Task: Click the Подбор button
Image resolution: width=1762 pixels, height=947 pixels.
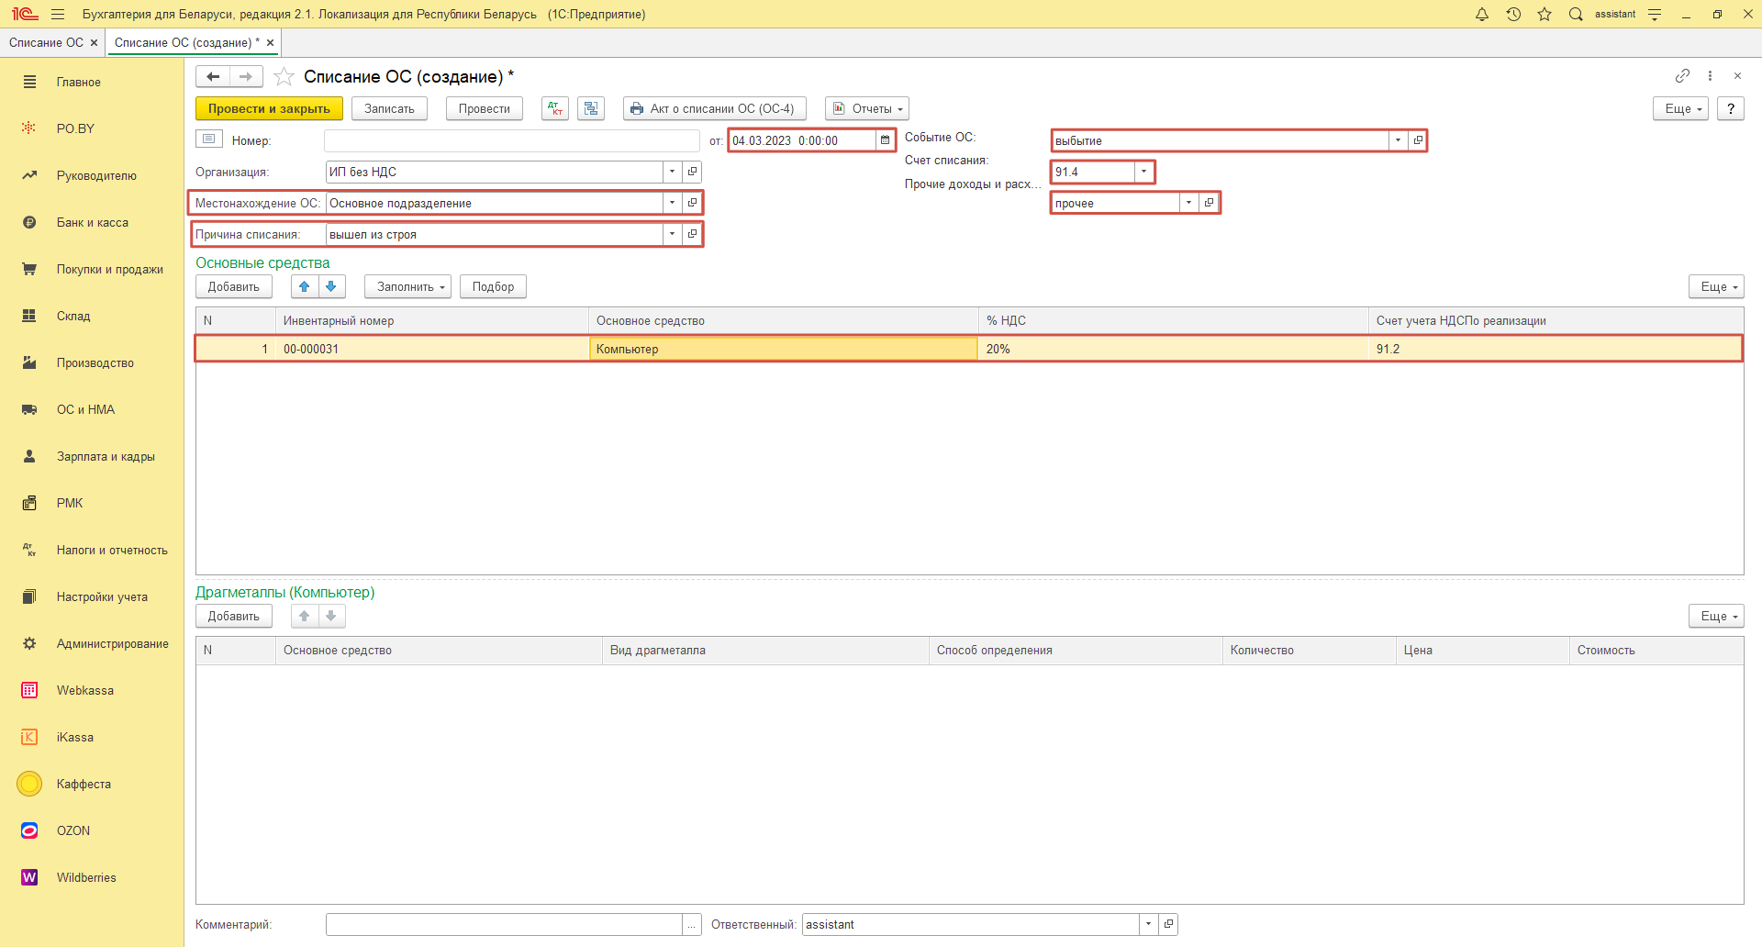Action: tap(493, 286)
